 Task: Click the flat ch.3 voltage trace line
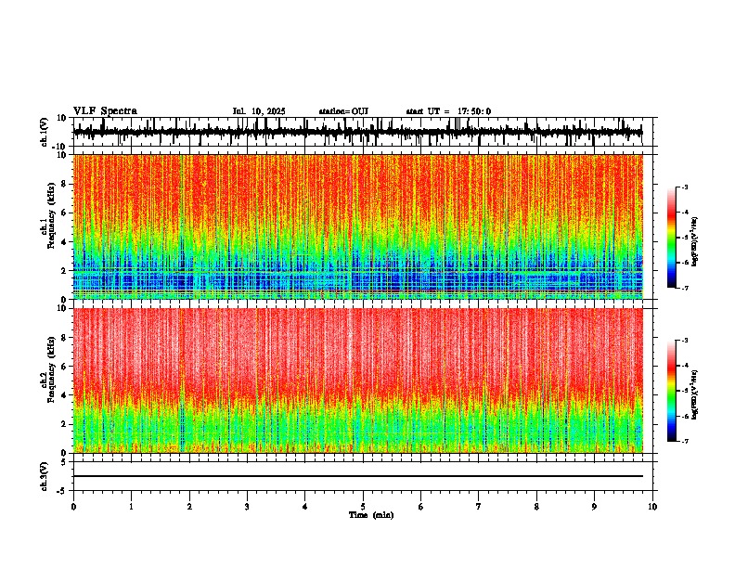(358, 476)
